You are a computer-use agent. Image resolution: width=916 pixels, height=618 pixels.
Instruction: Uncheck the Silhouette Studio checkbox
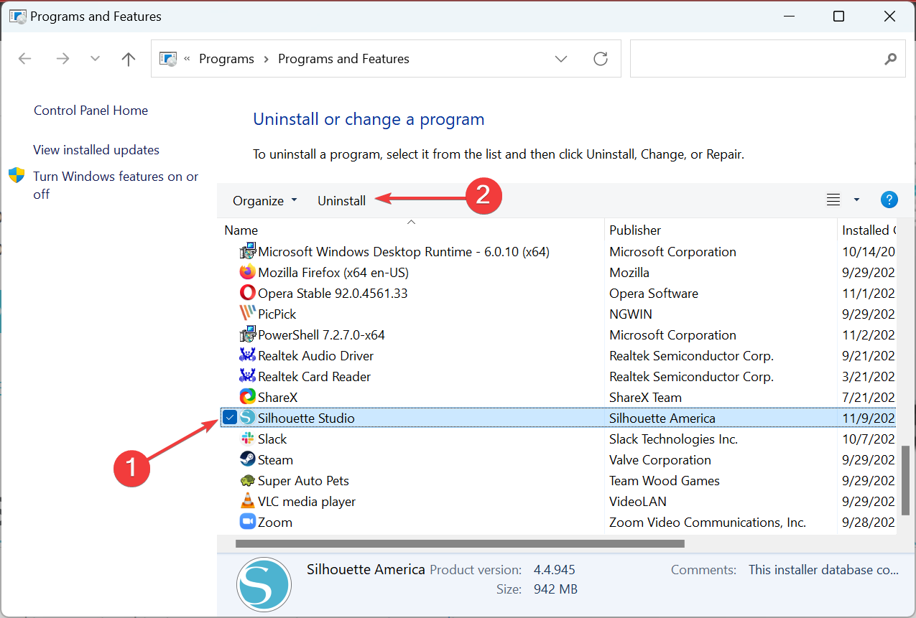pos(230,418)
